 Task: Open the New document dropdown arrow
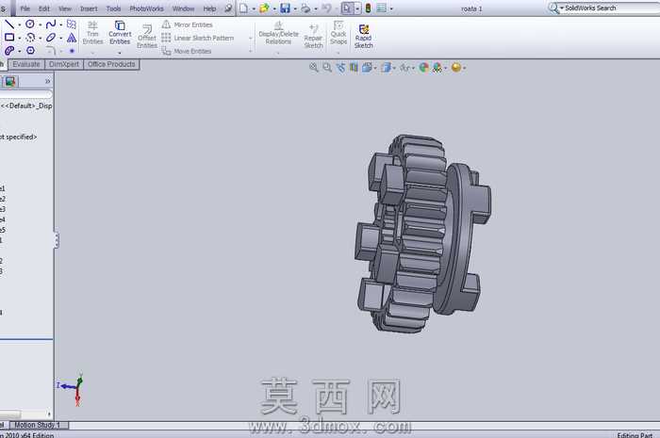pos(254,8)
